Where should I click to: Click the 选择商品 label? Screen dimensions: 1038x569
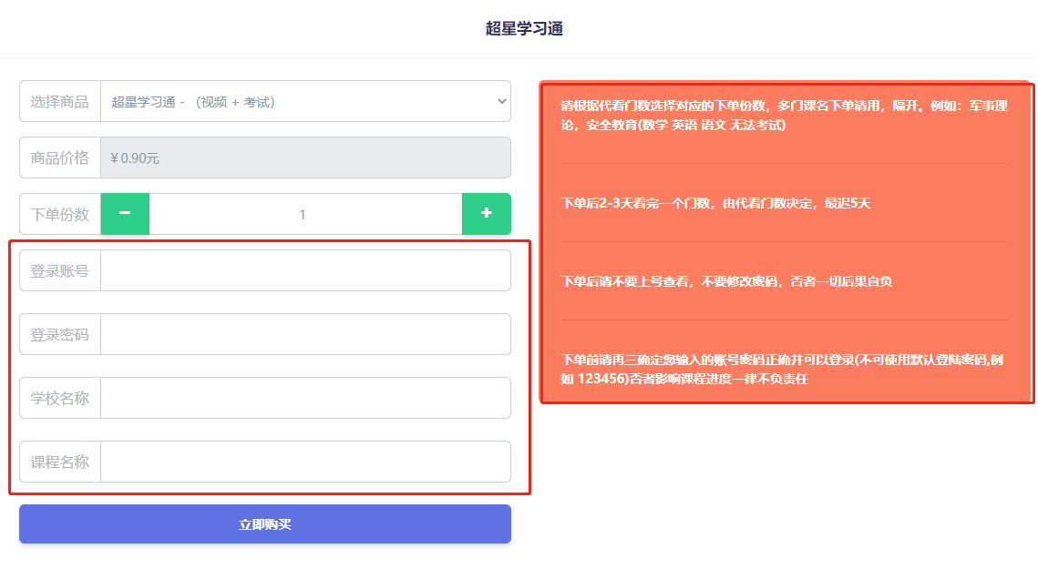click(59, 101)
